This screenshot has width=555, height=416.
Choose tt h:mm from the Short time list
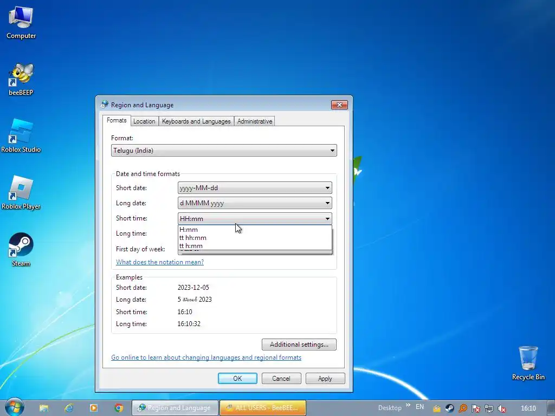(255, 246)
